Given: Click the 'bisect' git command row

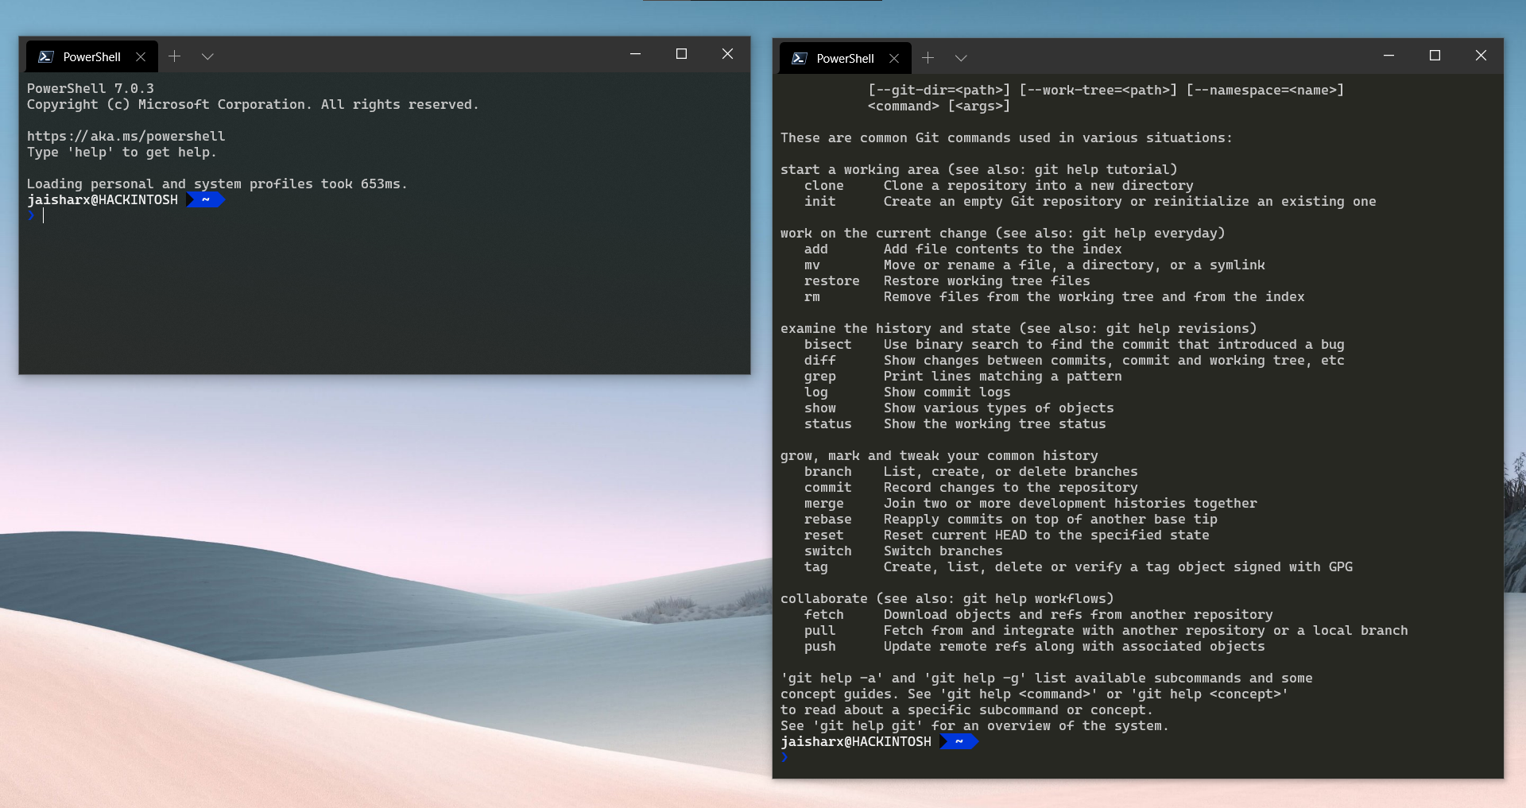Looking at the screenshot, I should (1075, 345).
